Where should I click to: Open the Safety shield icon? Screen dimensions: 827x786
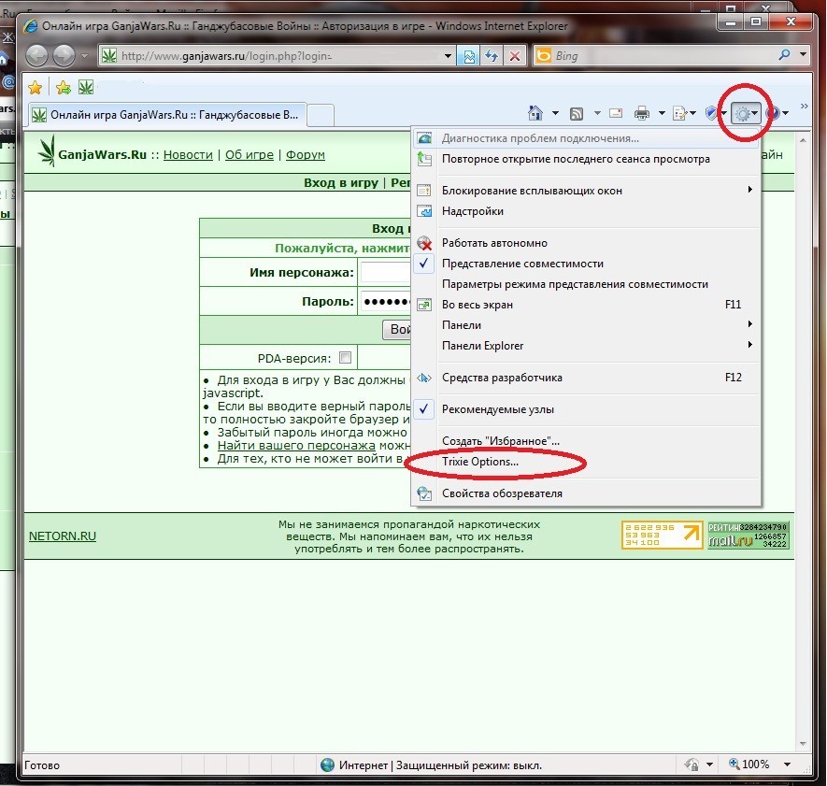pos(711,113)
